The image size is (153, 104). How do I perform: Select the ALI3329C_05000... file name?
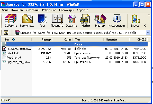click(x=19, y=49)
